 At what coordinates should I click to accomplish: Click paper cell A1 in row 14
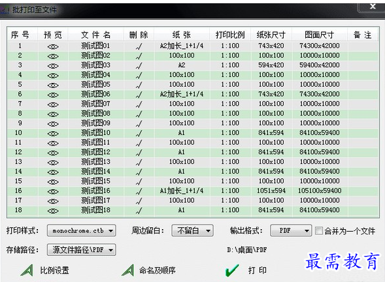[182, 172]
